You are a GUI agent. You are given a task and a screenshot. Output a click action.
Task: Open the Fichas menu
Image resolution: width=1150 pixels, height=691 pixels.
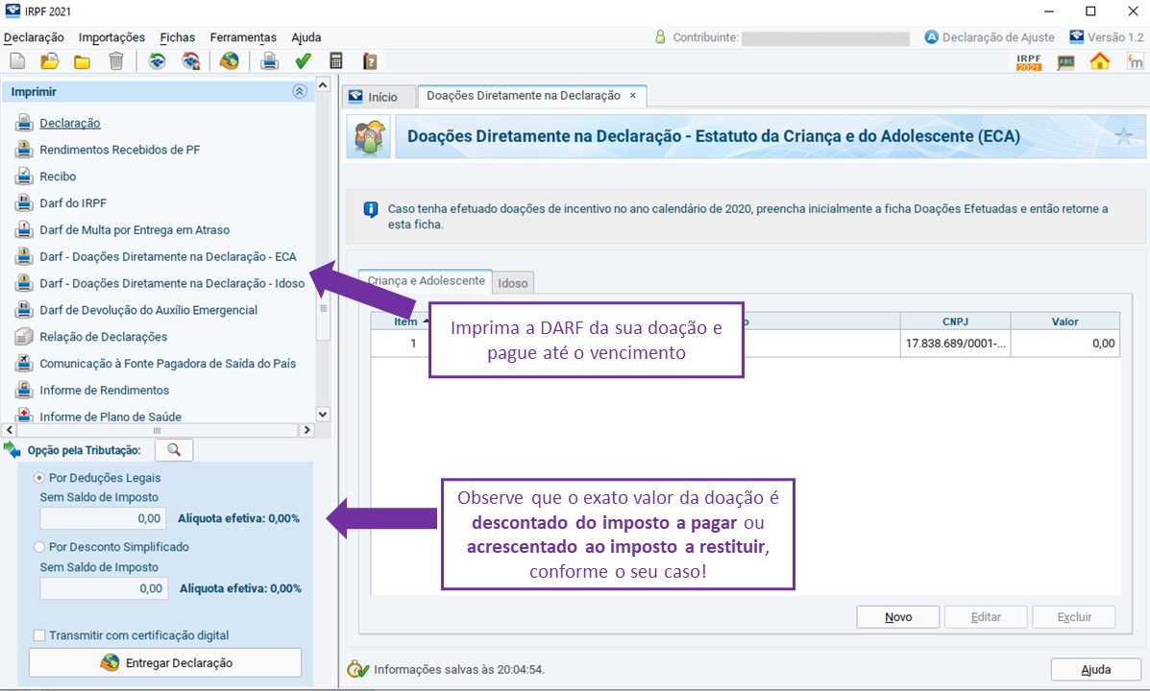(x=178, y=37)
